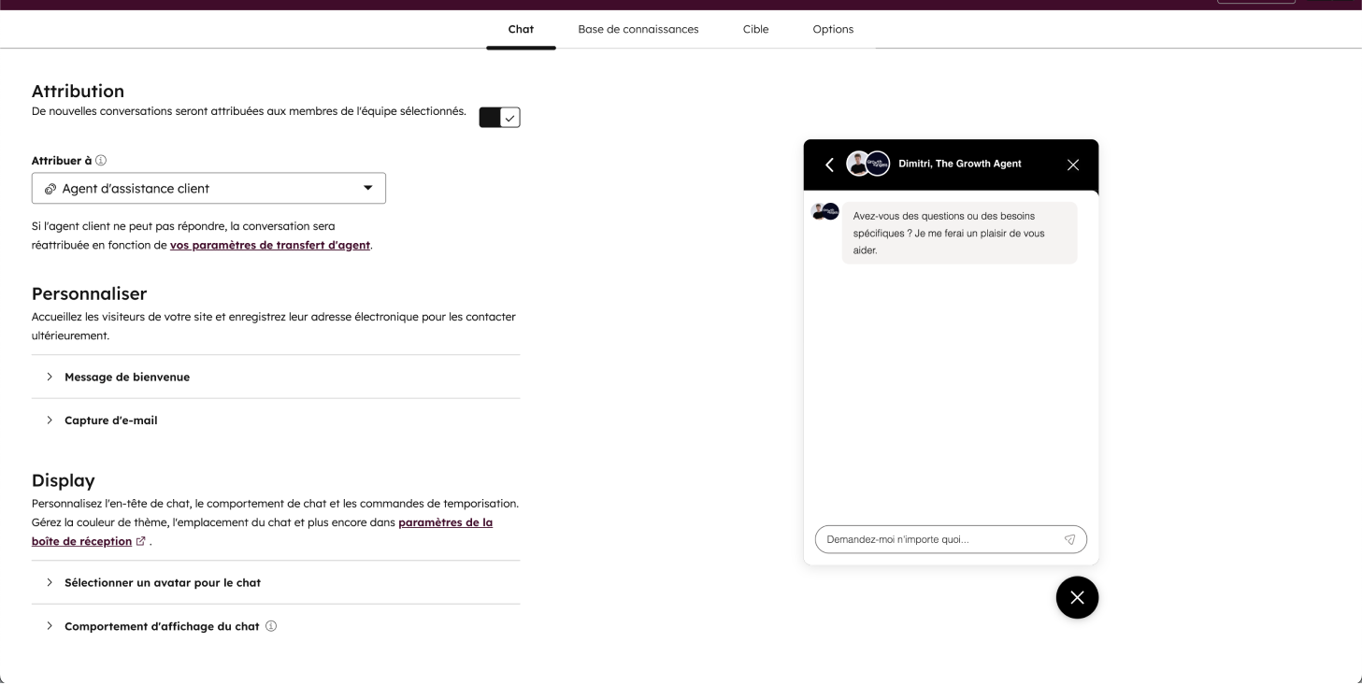The height and width of the screenshot is (685, 1362).
Task: Open the paramètres de la boîte de réception link
Action: pyautogui.click(x=446, y=522)
